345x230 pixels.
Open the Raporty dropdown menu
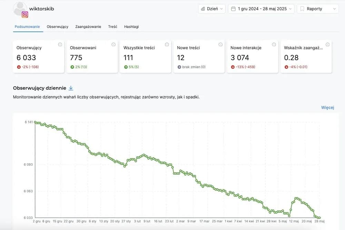pyautogui.click(x=317, y=8)
